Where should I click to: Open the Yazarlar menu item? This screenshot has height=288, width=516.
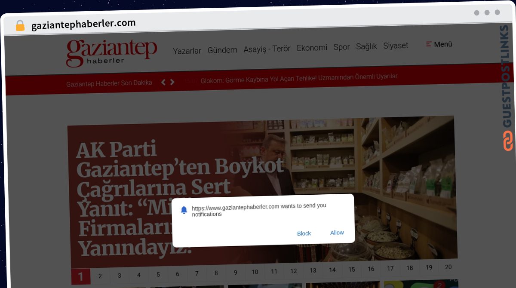coord(187,51)
